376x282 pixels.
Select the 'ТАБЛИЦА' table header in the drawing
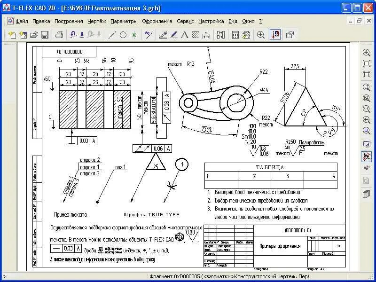tap(270, 167)
